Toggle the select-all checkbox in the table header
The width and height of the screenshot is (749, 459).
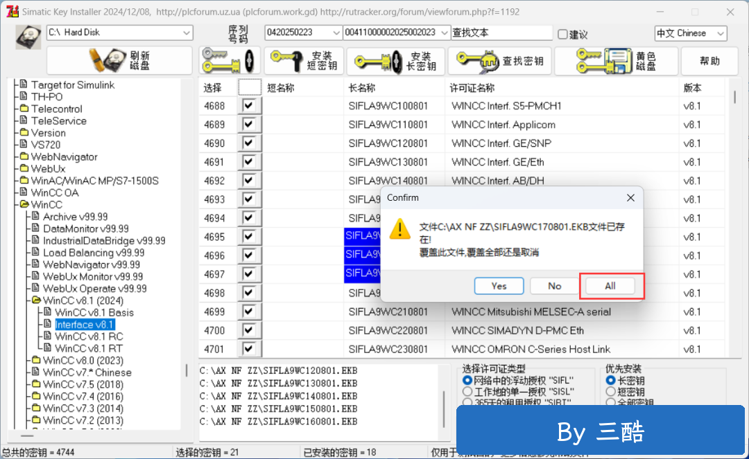point(250,87)
